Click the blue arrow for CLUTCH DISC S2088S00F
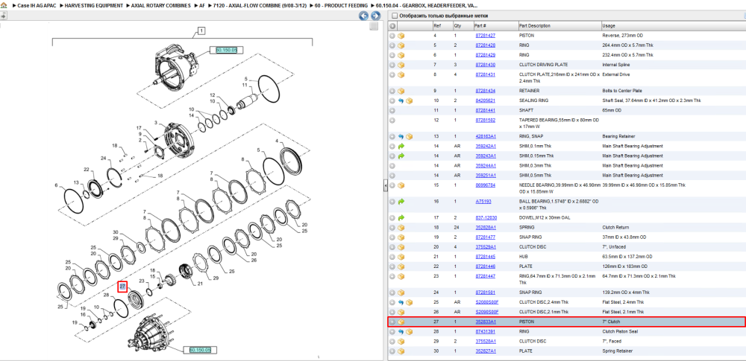 tap(401, 302)
